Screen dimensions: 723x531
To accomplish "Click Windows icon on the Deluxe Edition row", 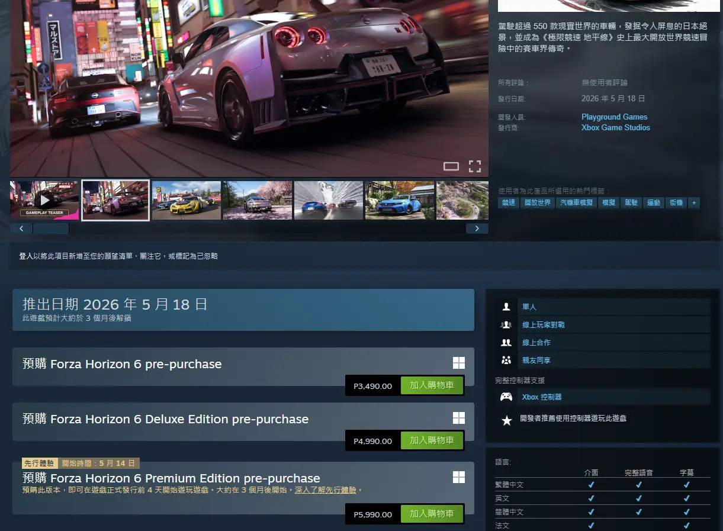I will (x=459, y=418).
